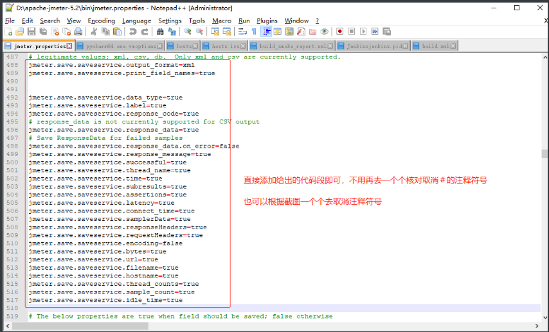
Task: Toggle the Show All Characters pilcrow icon
Action: (254, 32)
